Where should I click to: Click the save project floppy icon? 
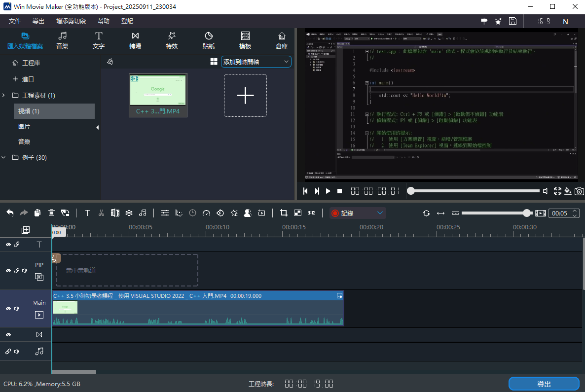[x=513, y=21]
